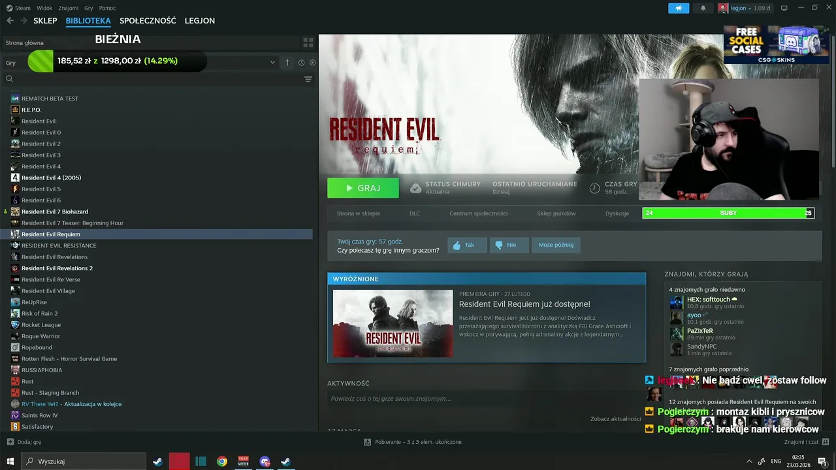Screen dimensions: 836x470
Task: Open Centrum społeczności link
Action: [478, 213]
